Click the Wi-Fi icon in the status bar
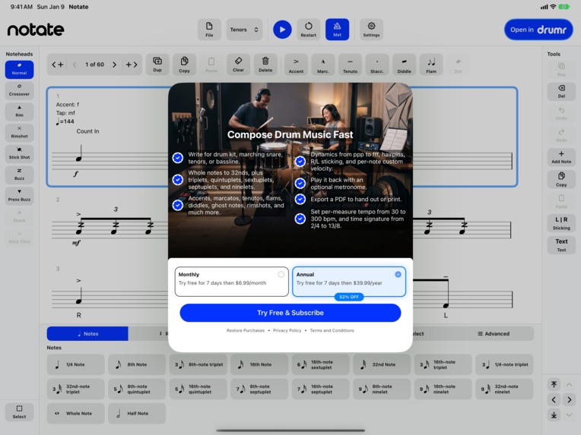This screenshot has width=581, height=435. pos(553,7)
